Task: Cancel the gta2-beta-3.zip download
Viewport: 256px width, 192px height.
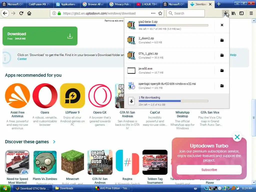Action: [x=222, y=25]
